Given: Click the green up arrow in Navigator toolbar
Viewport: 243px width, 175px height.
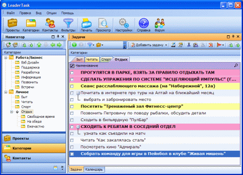Looking at the screenshot, I should [x=39, y=45].
